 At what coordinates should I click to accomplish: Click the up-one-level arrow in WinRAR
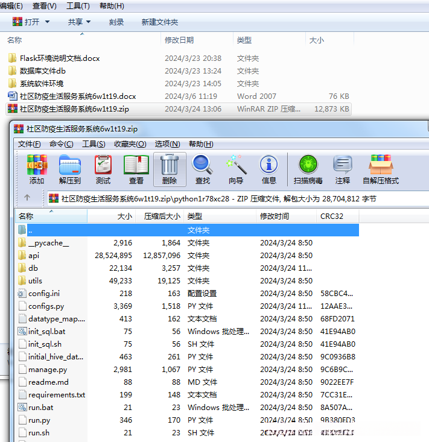[27, 198]
